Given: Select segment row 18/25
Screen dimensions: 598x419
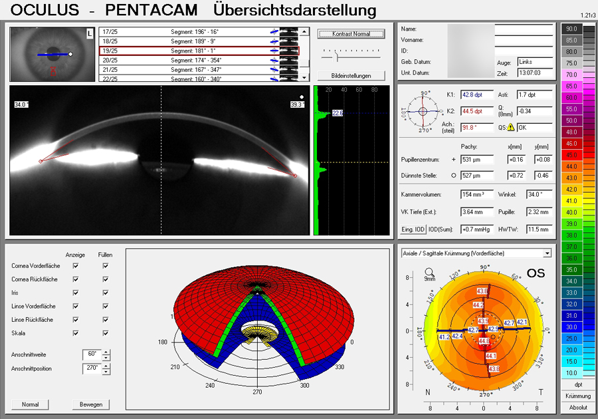Looking at the screenshot, I should coord(199,41).
